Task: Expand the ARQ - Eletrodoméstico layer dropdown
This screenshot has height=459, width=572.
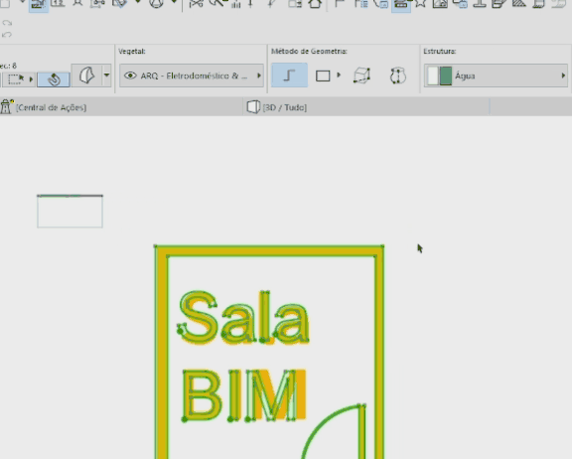Action: click(192, 76)
